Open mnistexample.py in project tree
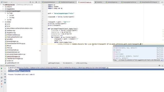 [13, 50]
